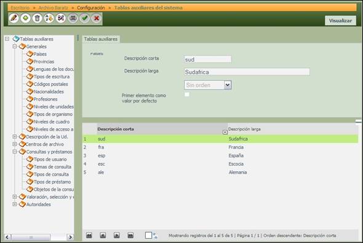Expand the Valoración, selección node

click(15, 197)
